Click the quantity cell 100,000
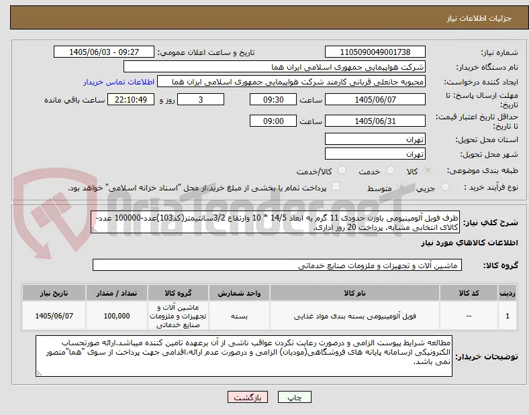Screen dimensions: 529x415 click(x=117, y=316)
